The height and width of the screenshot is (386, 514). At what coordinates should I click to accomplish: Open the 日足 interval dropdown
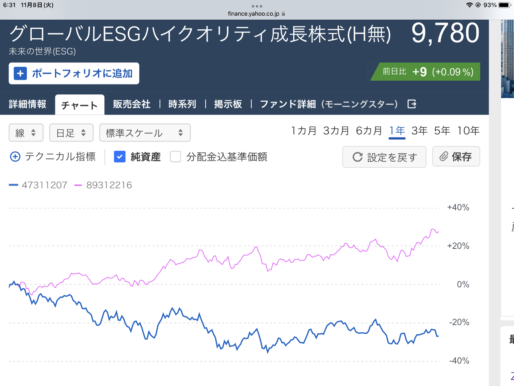tap(71, 133)
